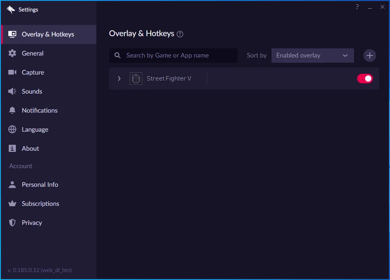This screenshot has width=390, height=280.
Task: Click the General gear icon
Action: point(12,53)
